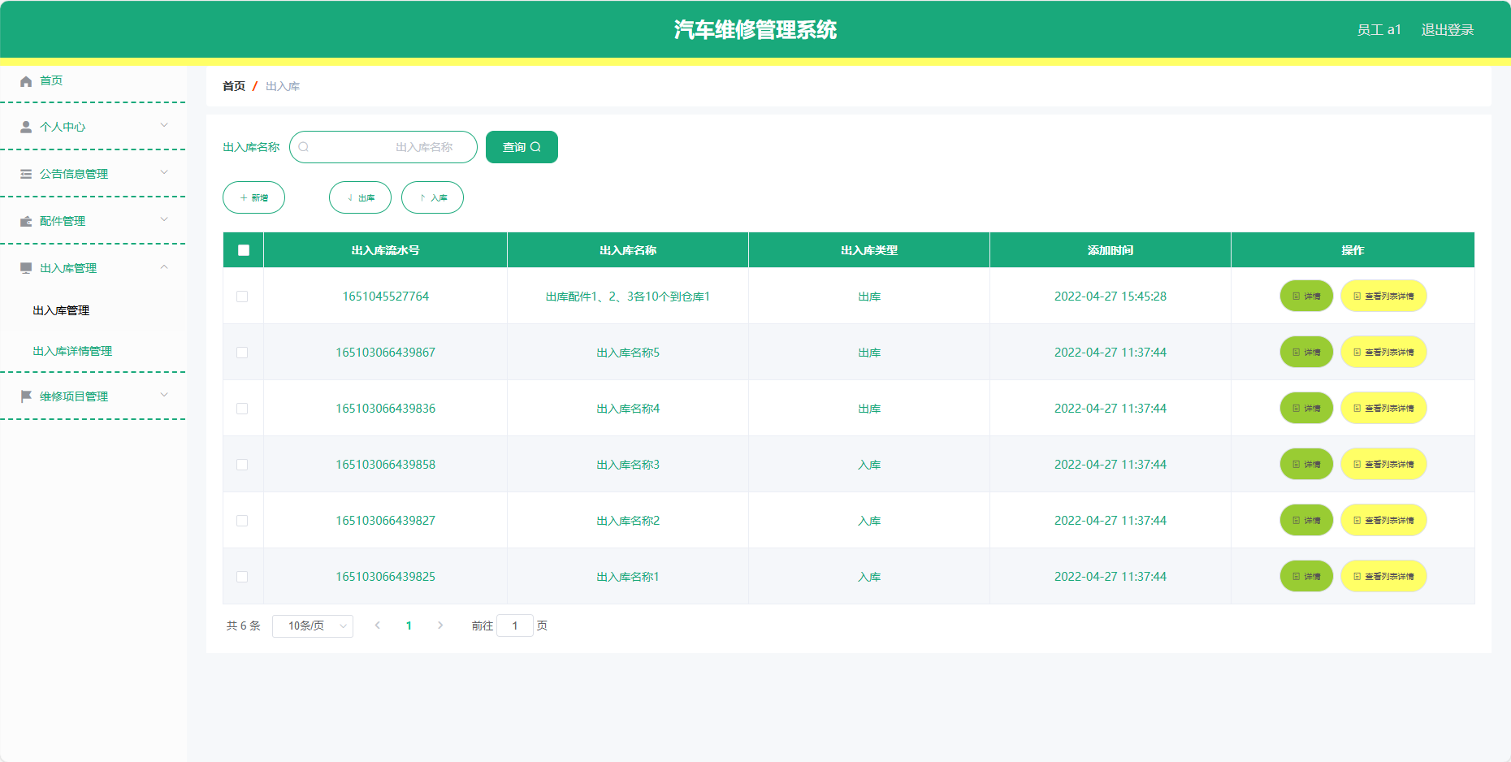Open 首页 in the sidebar

(51, 81)
